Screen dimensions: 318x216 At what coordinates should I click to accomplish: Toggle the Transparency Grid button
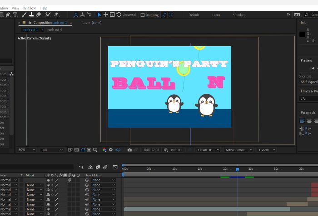(76, 150)
